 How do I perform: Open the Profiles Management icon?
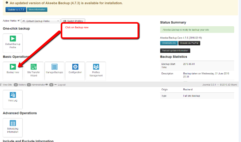click(96, 67)
